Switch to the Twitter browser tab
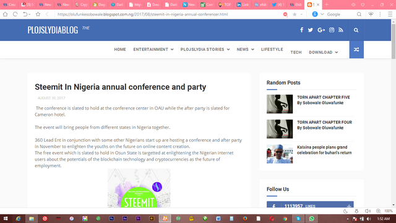Viewport: 396px width, 223px height. [278, 4]
